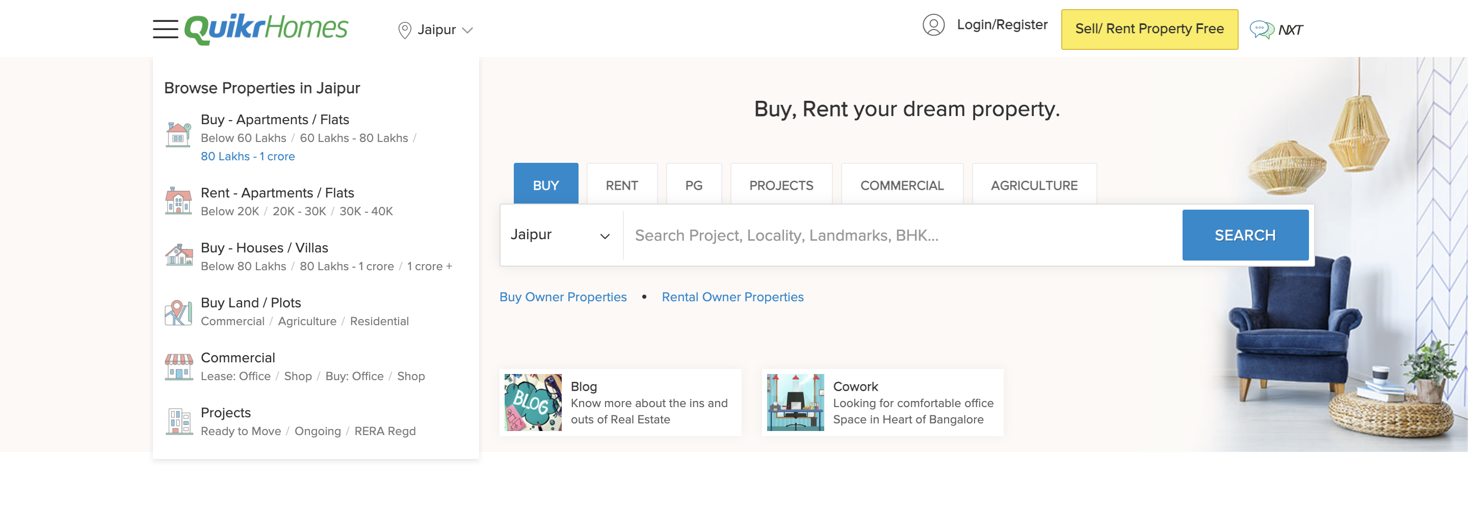The height and width of the screenshot is (516, 1468).
Task: Open the hamburger menu icon
Action: (165, 28)
